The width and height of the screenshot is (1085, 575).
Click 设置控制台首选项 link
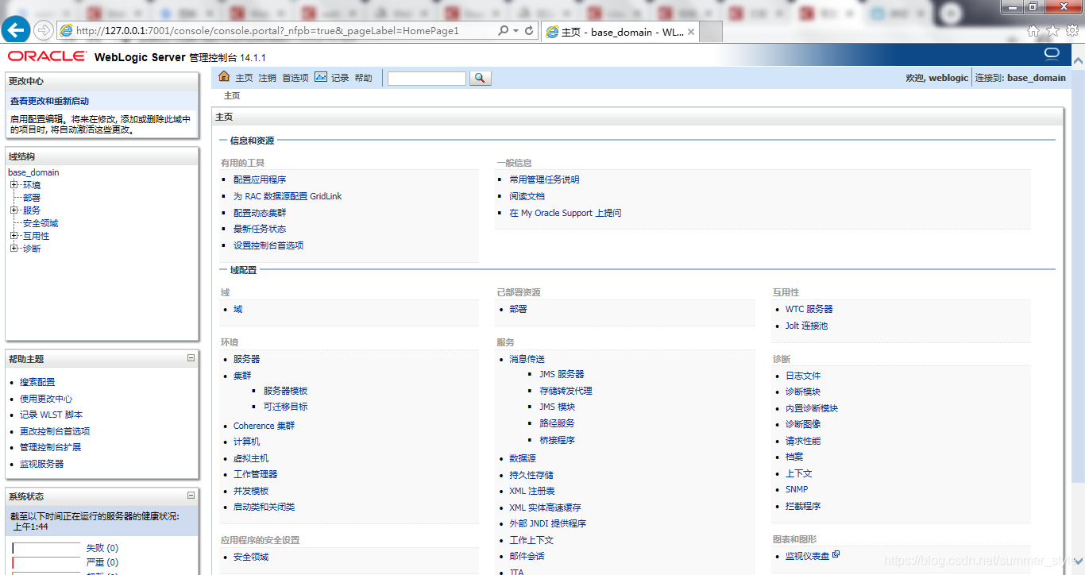coord(268,245)
